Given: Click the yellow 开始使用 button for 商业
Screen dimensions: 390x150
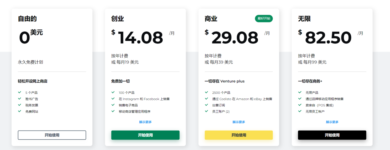Looking at the screenshot, I should (238, 135).
